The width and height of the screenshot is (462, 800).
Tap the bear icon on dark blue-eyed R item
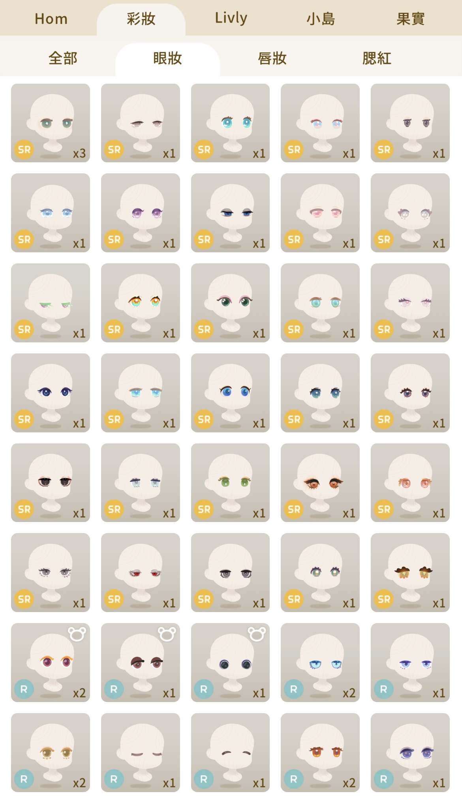coord(257,634)
